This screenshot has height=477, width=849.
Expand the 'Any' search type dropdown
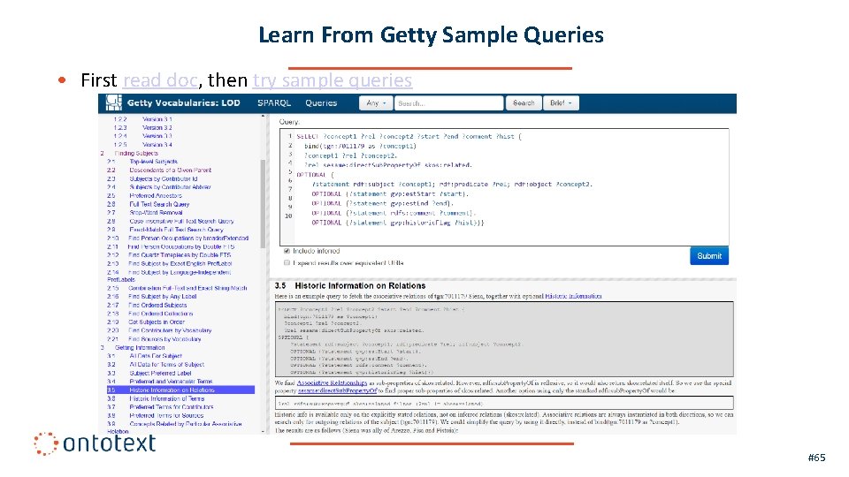click(x=376, y=102)
